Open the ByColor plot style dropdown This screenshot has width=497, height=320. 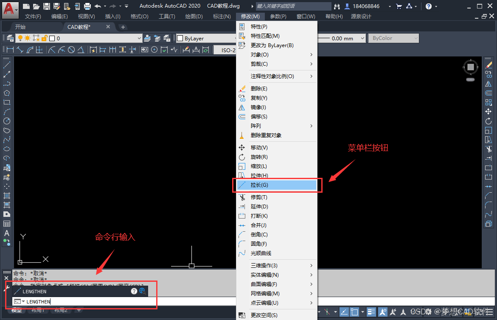click(x=394, y=38)
